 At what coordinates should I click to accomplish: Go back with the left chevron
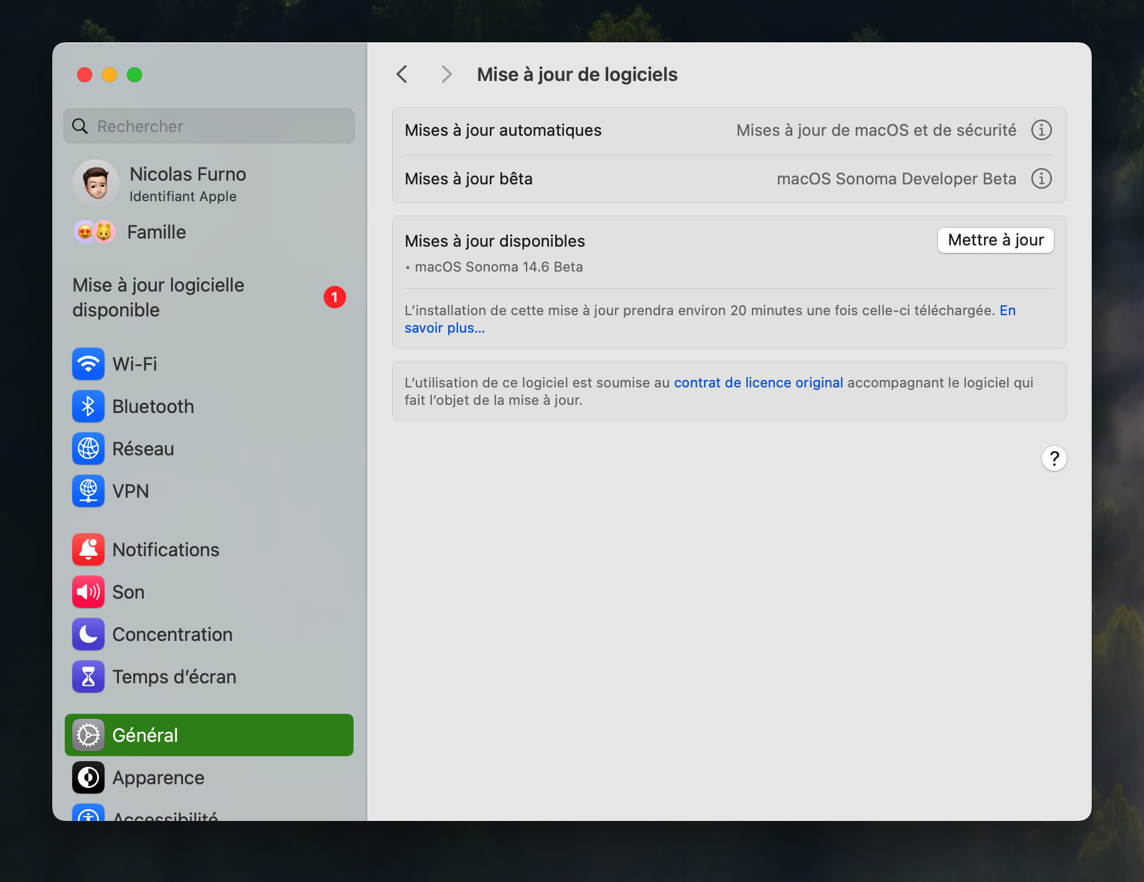[402, 74]
